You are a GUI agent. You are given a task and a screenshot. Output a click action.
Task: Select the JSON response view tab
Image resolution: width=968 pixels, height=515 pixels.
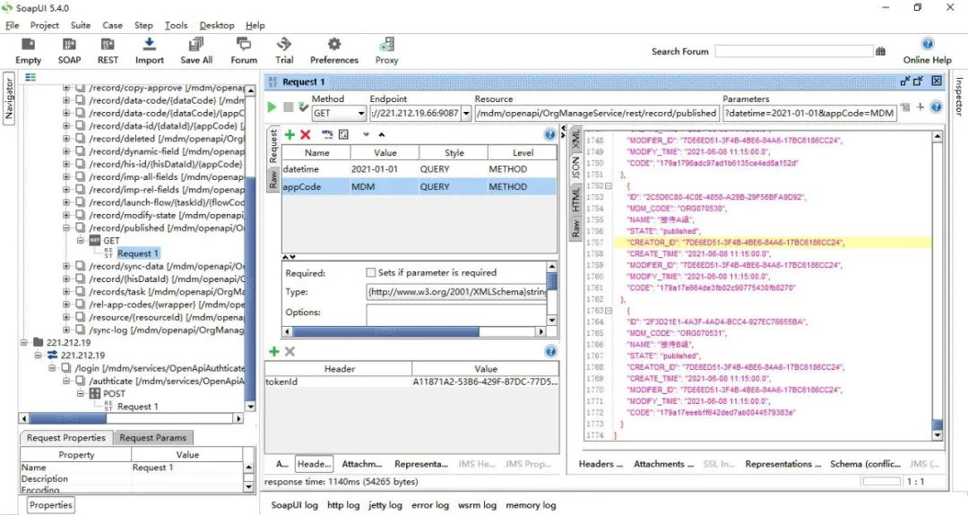pos(575,167)
